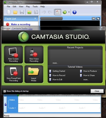Open the Tools menu
Image resolution: width=106 pixels, height=118 pixels.
click(35, 6)
